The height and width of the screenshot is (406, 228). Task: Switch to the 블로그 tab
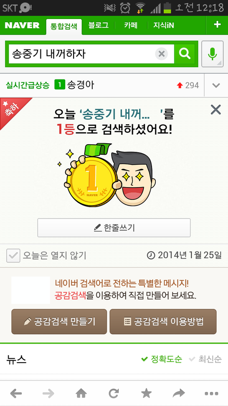(x=98, y=25)
